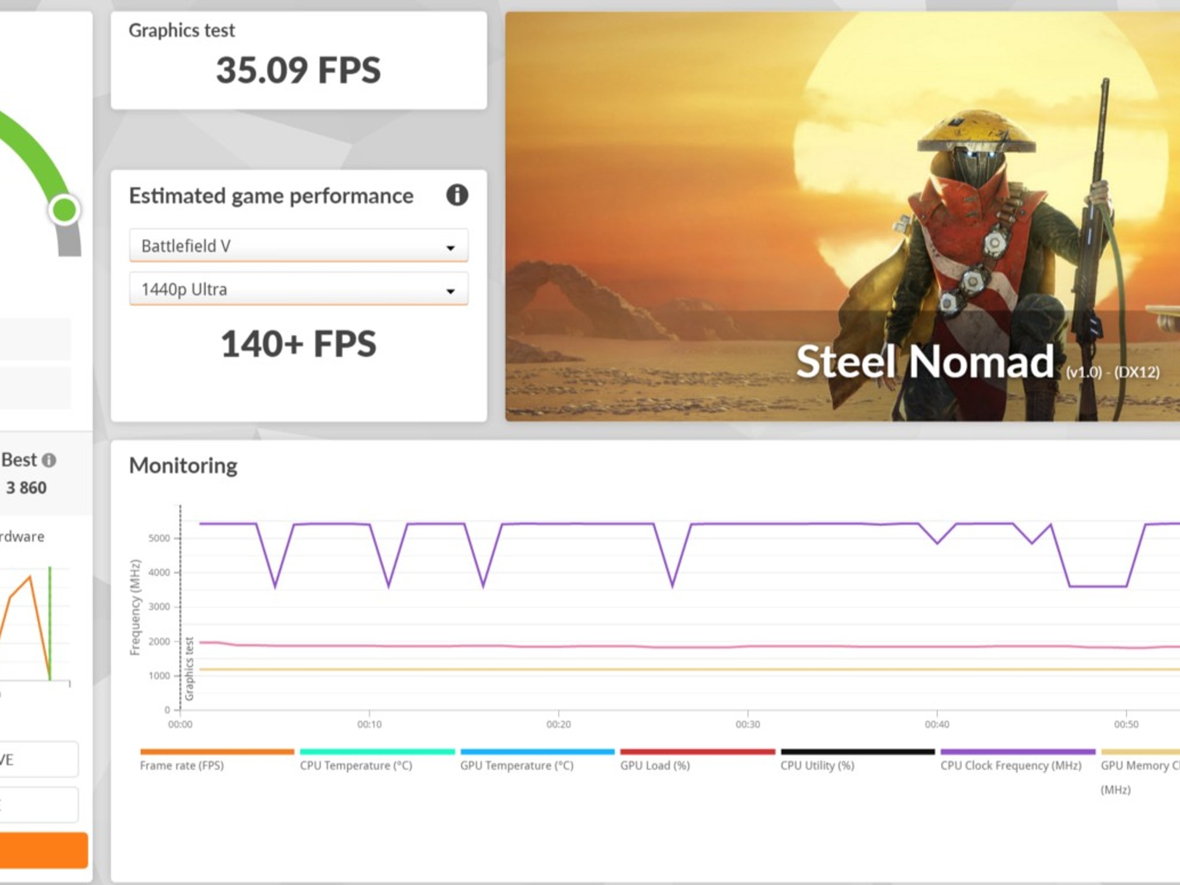Toggle the GPU Temperature (°C) legend series
This screenshot has width=1180, height=885.
(x=538, y=761)
